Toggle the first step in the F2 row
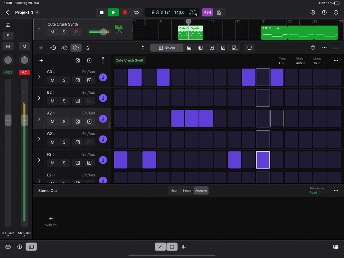 click(x=121, y=160)
